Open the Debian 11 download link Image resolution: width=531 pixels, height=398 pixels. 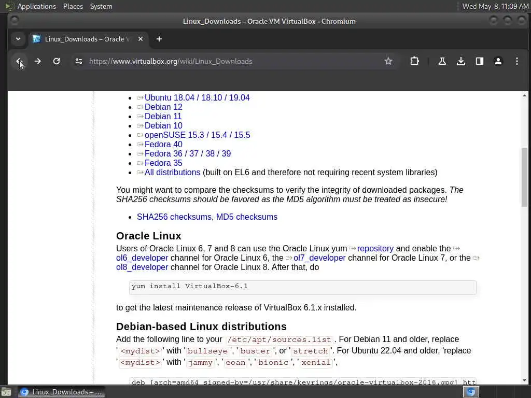(x=163, y=117)
